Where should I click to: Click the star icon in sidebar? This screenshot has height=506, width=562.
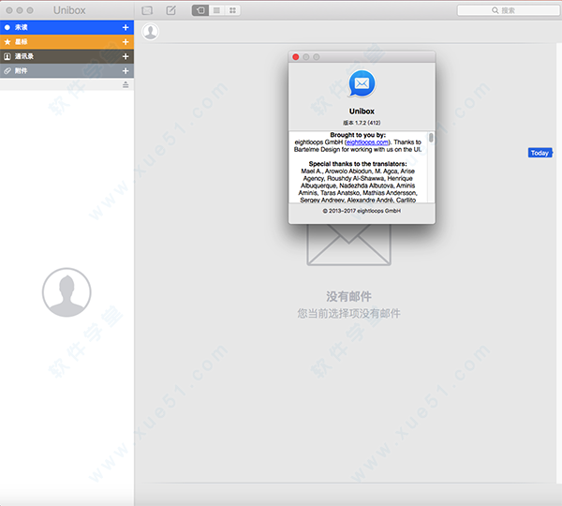(7, 42)
